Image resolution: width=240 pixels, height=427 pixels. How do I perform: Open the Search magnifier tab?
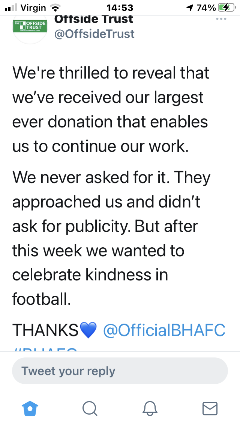(x=90, y=409)
